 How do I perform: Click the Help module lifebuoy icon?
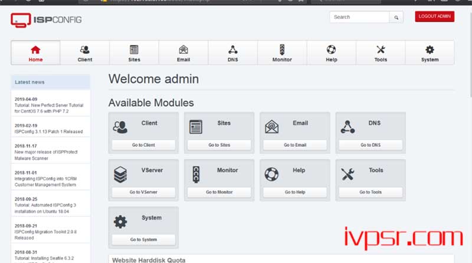point(271,174)
